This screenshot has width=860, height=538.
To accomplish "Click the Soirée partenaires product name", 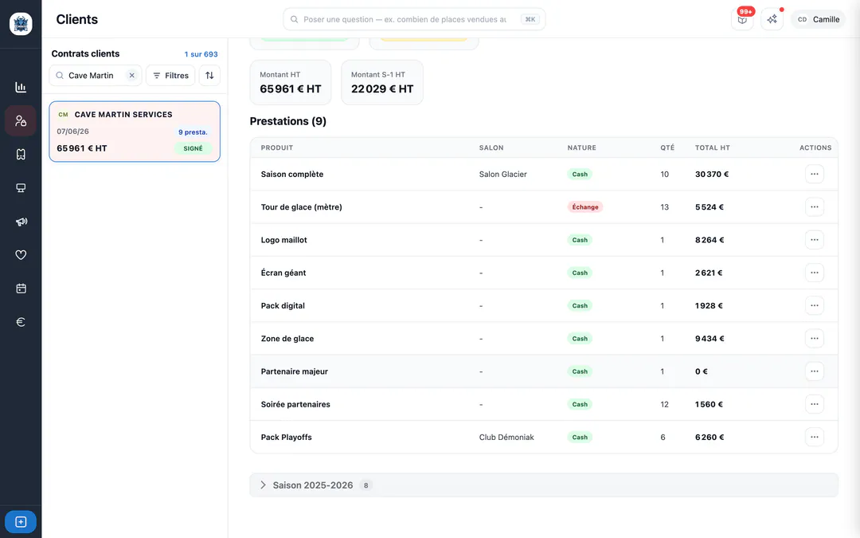I will [x=295, y=405].
